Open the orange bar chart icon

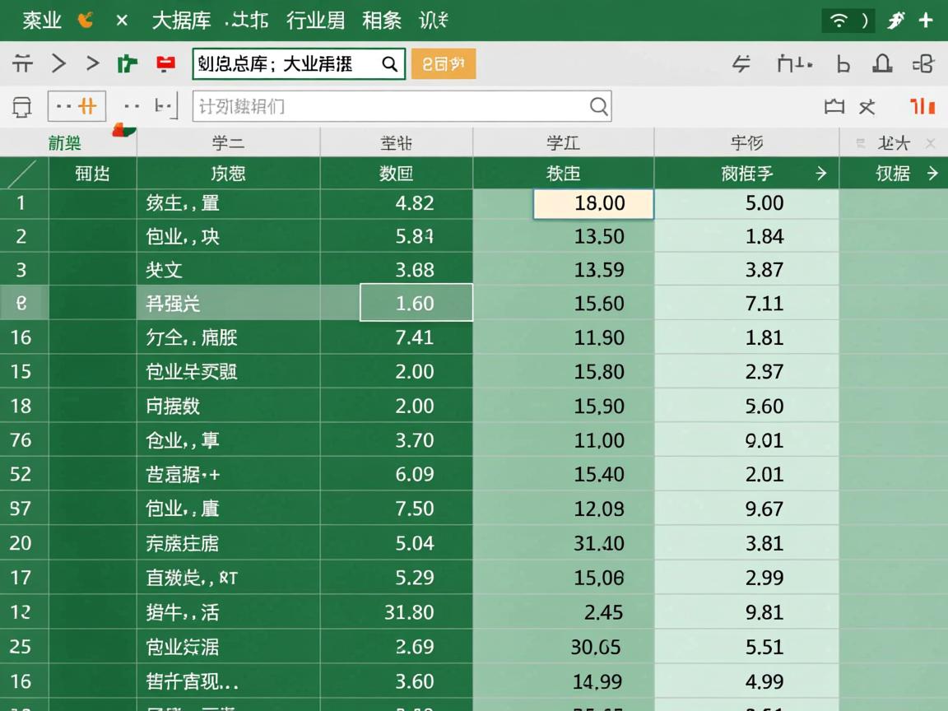(x=922, y=106)
